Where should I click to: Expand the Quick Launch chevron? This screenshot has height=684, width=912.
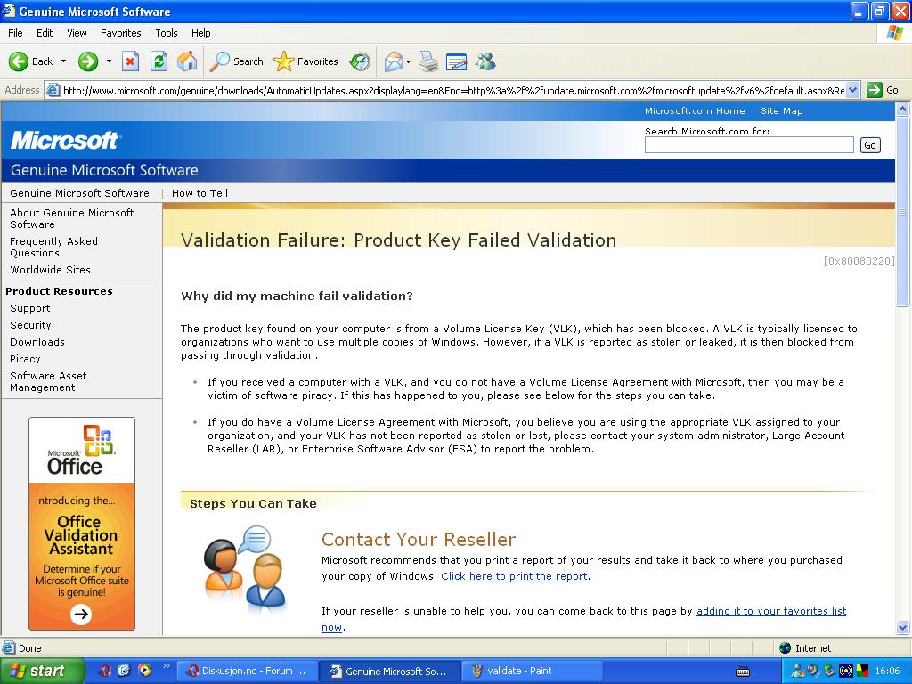click(x=166, y=666)
